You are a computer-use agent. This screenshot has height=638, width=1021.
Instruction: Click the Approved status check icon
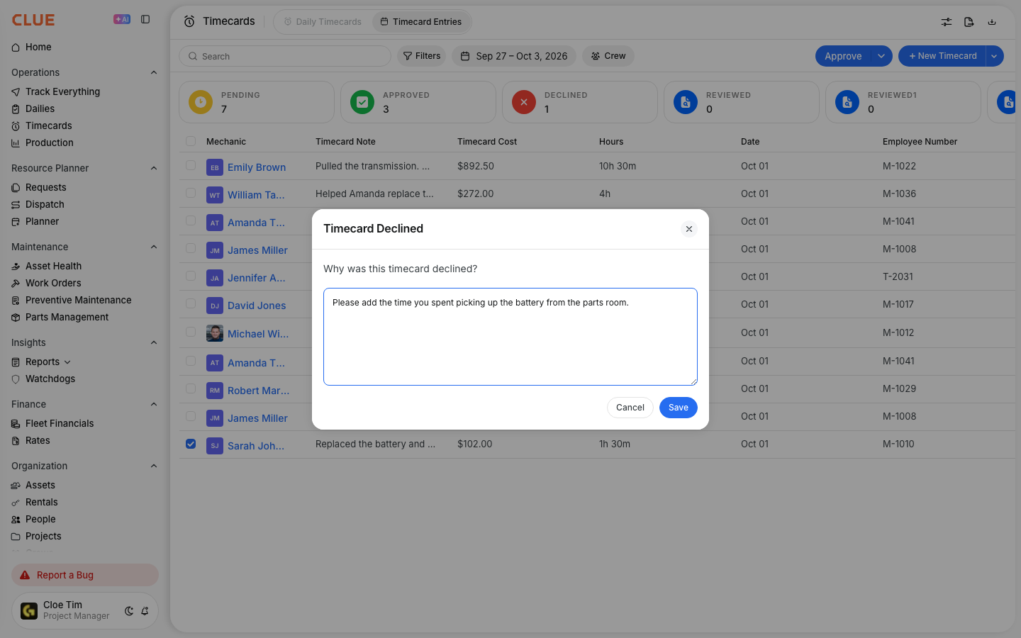pyautogui.click(x=362, y=102)
